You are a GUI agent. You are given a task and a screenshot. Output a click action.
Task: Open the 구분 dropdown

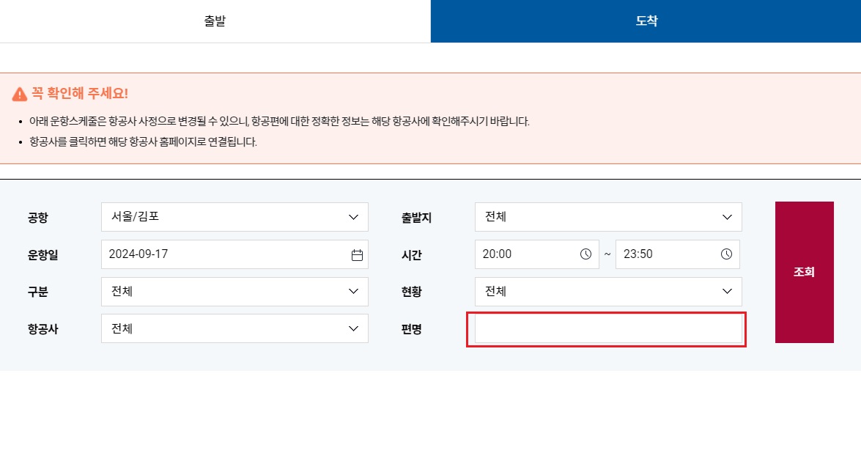[234, 291]
